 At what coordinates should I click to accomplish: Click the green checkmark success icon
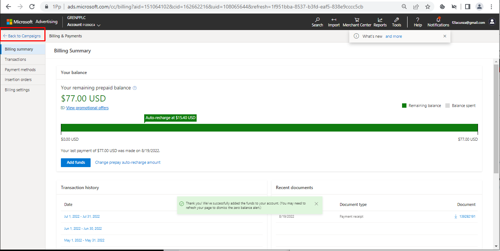coord(182,204)
